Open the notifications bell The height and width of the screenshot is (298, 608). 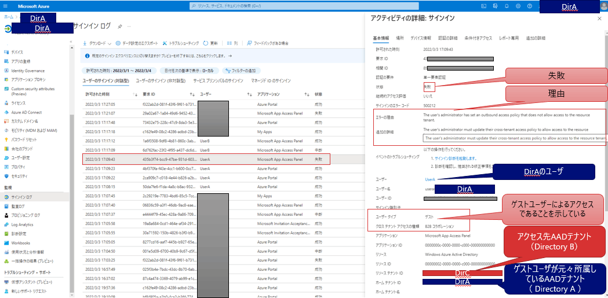pyautogui.click(x=507, y=6)
